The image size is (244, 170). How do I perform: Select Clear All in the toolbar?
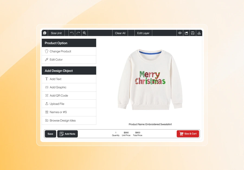click(120, 33)
